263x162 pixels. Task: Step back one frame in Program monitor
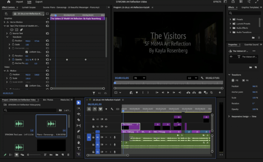point(163,93)
